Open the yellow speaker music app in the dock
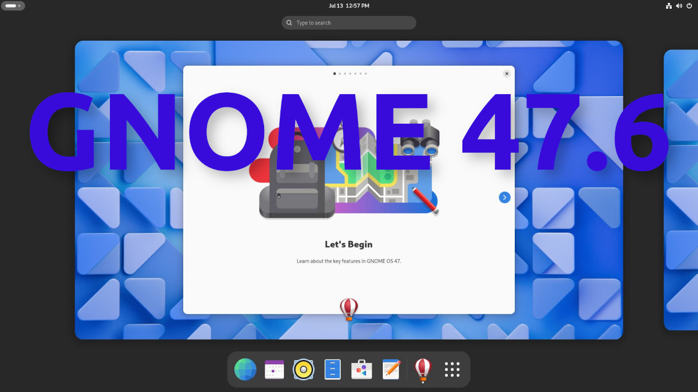The height and width of the screenshot is (392, 698). [x=303, y=369]
